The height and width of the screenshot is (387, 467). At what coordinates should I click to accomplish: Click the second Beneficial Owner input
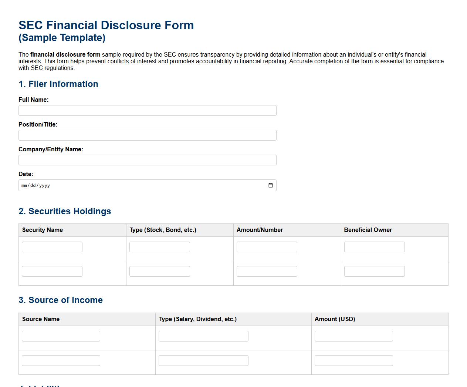pos(374,271)
